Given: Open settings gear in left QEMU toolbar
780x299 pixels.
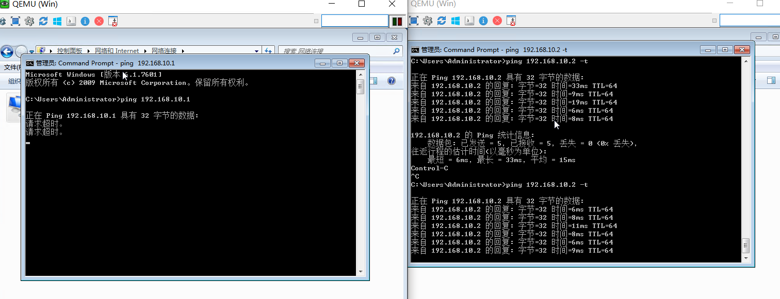Looking at the screenshot, I should (29, 21).
